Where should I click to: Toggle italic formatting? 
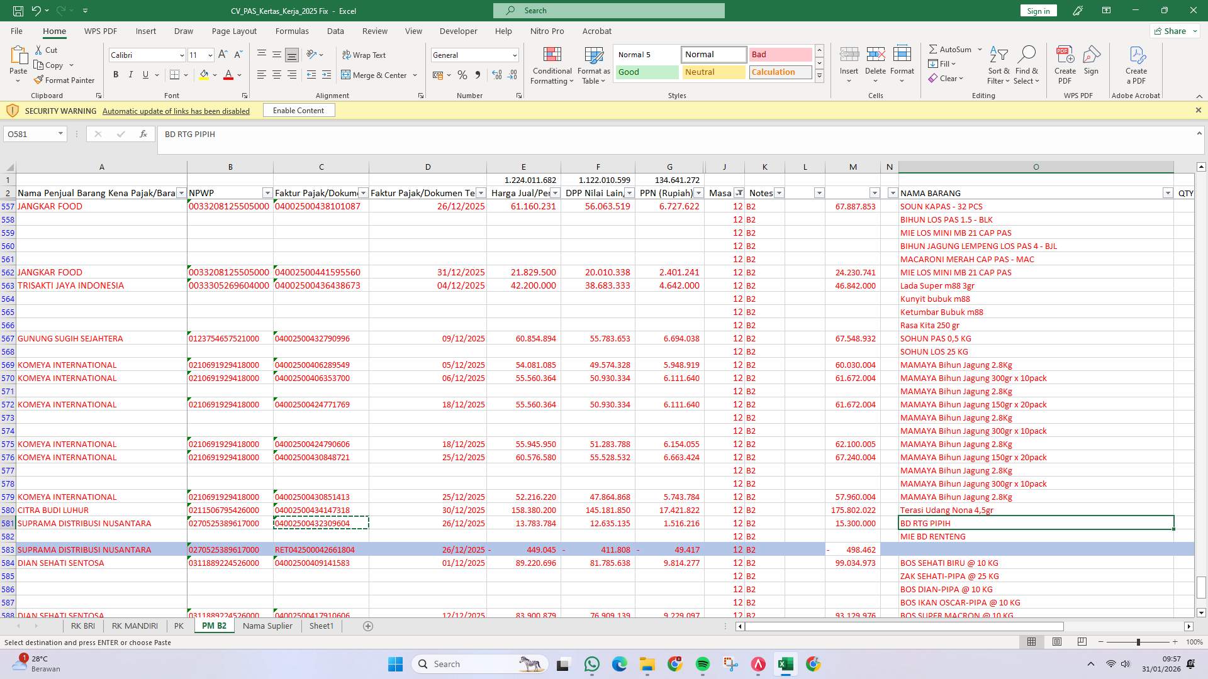click(x=131, y=75)
